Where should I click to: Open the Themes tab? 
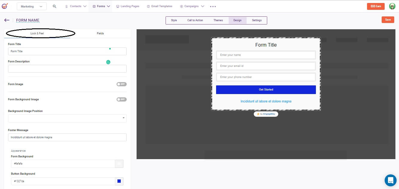218,20
